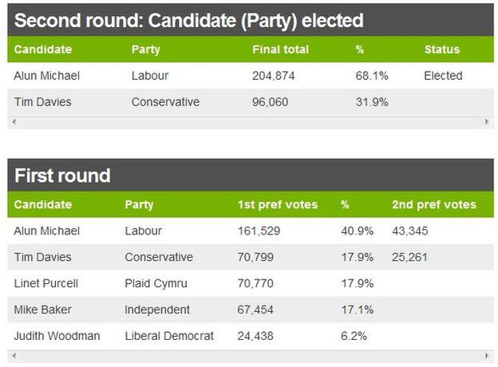The image size is (498, 367).
Task: Click the Second round table horizontal scrollbar track
Action: tap(251, 122)
